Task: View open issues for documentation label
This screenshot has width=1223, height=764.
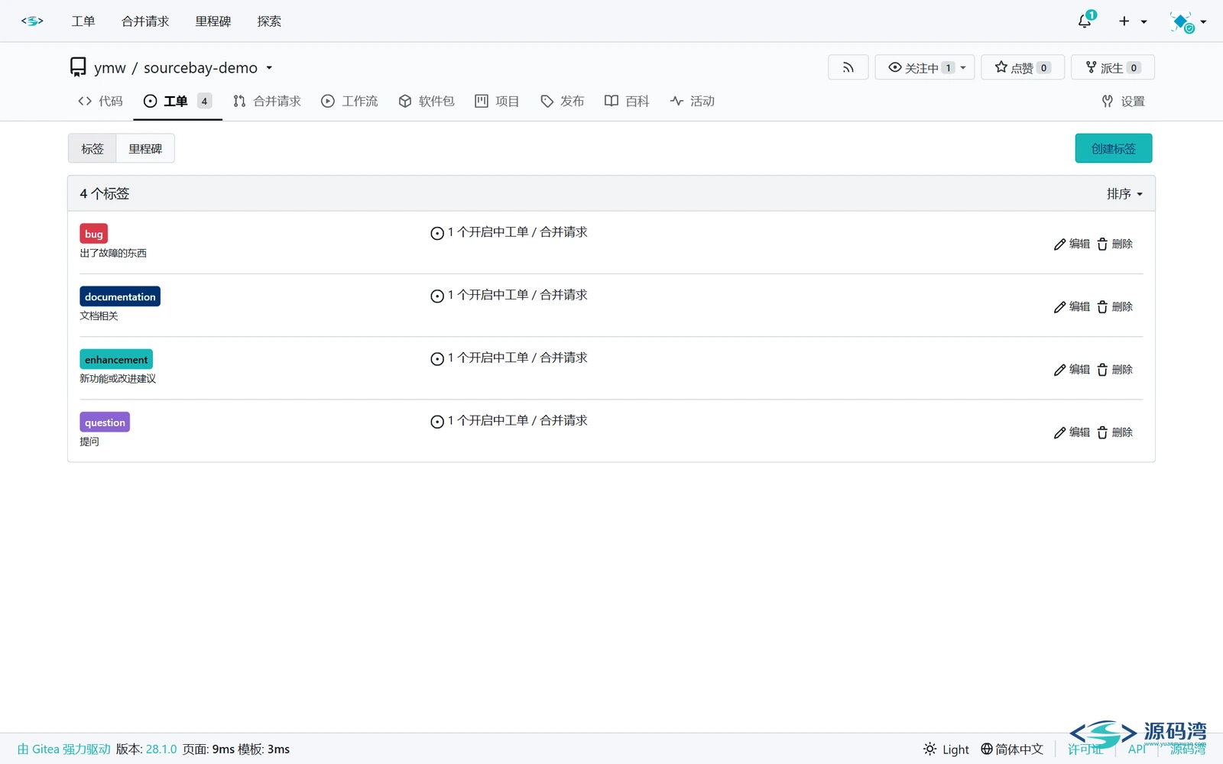Action: pyautogui.click(x=509, y=296)
